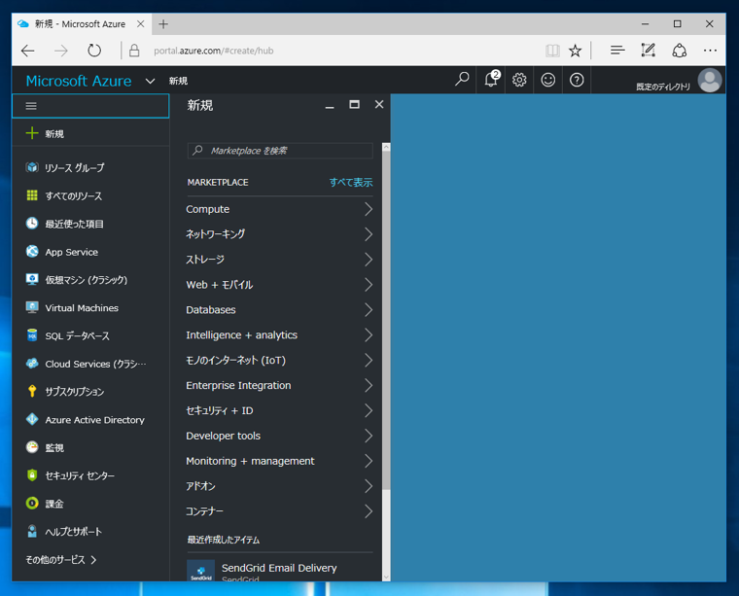The height and width of the screenshot is (596, 739).
Task: Click すべて表示 (show all) link
Action: point(351,182)
